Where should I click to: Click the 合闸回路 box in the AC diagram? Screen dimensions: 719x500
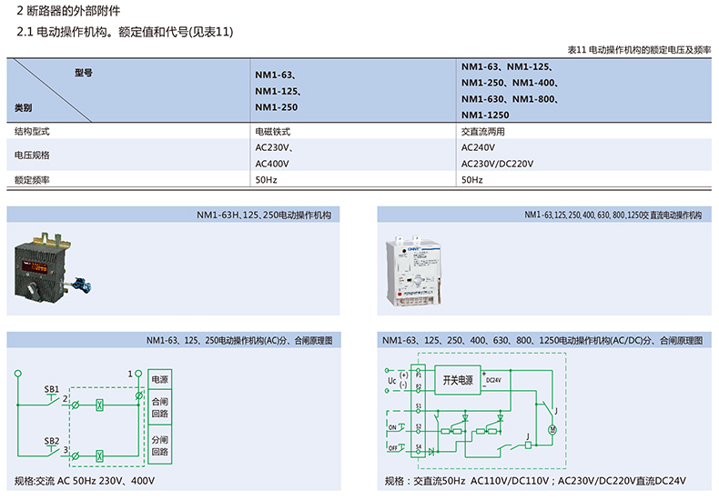[159, 406]
